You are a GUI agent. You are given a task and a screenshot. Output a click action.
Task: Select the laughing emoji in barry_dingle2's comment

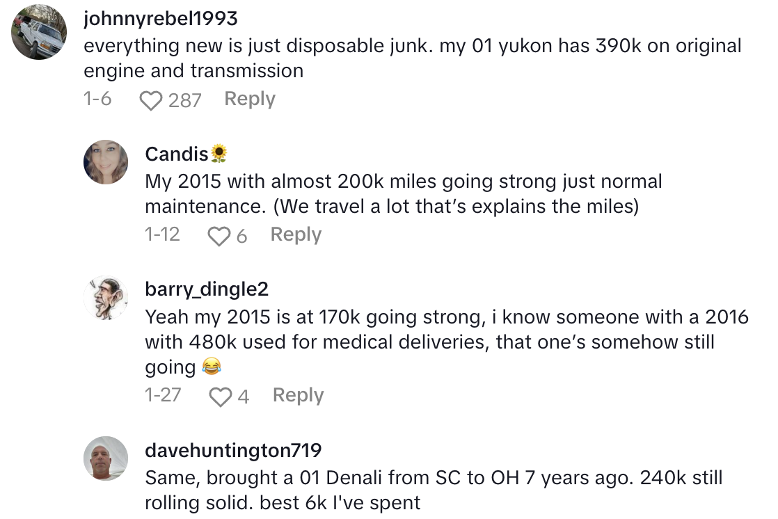[x=213, y=366]
